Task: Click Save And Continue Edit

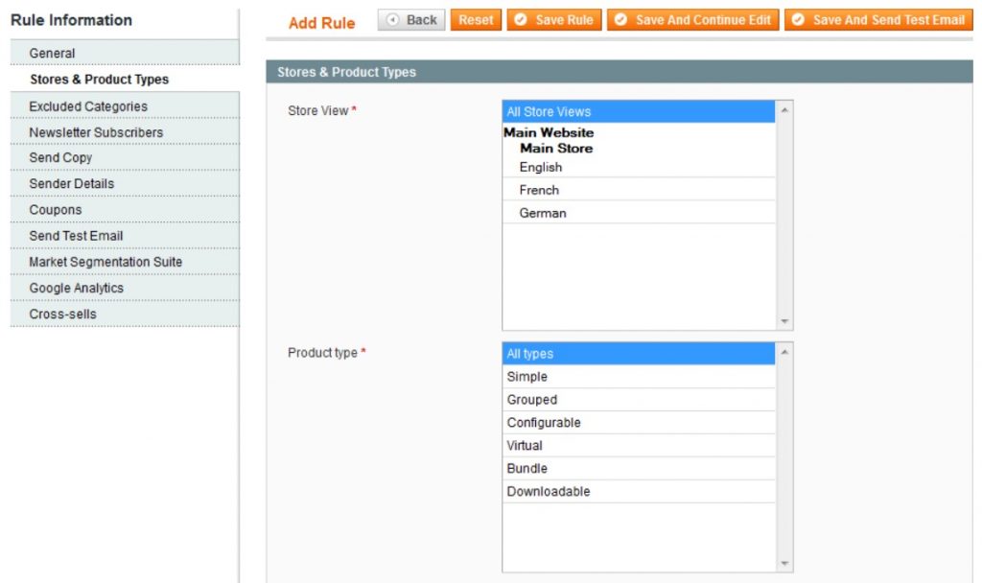Action: coord(692,20)
